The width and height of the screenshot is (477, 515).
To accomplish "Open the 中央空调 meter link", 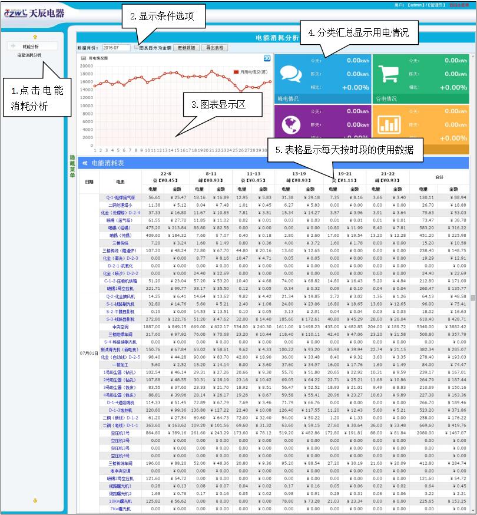I will pyautogui.click(x=121, y=327).
